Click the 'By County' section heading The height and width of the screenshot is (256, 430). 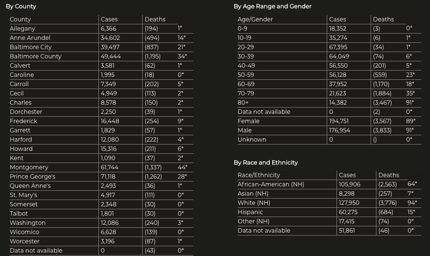tap(21, 6)
